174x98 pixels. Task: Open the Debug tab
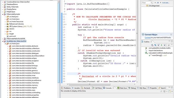[132, 88]
